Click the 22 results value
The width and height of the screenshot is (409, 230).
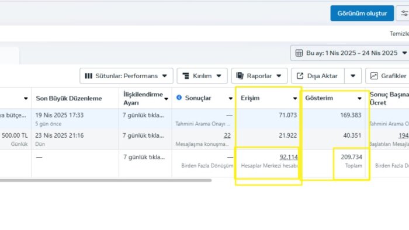pos(227,135)
